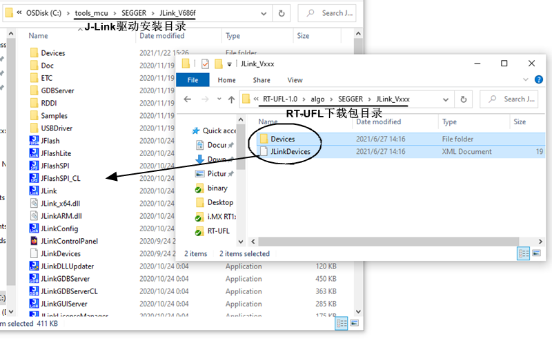Image resolution: width=552 pixels, height=341 pixels.
Task: Select JLinkGDBServer application icon
Action: [34, 279]
